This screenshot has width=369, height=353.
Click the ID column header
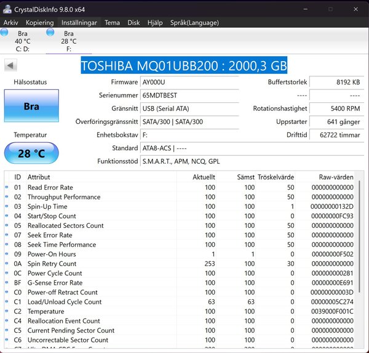[x=18, y=177]
